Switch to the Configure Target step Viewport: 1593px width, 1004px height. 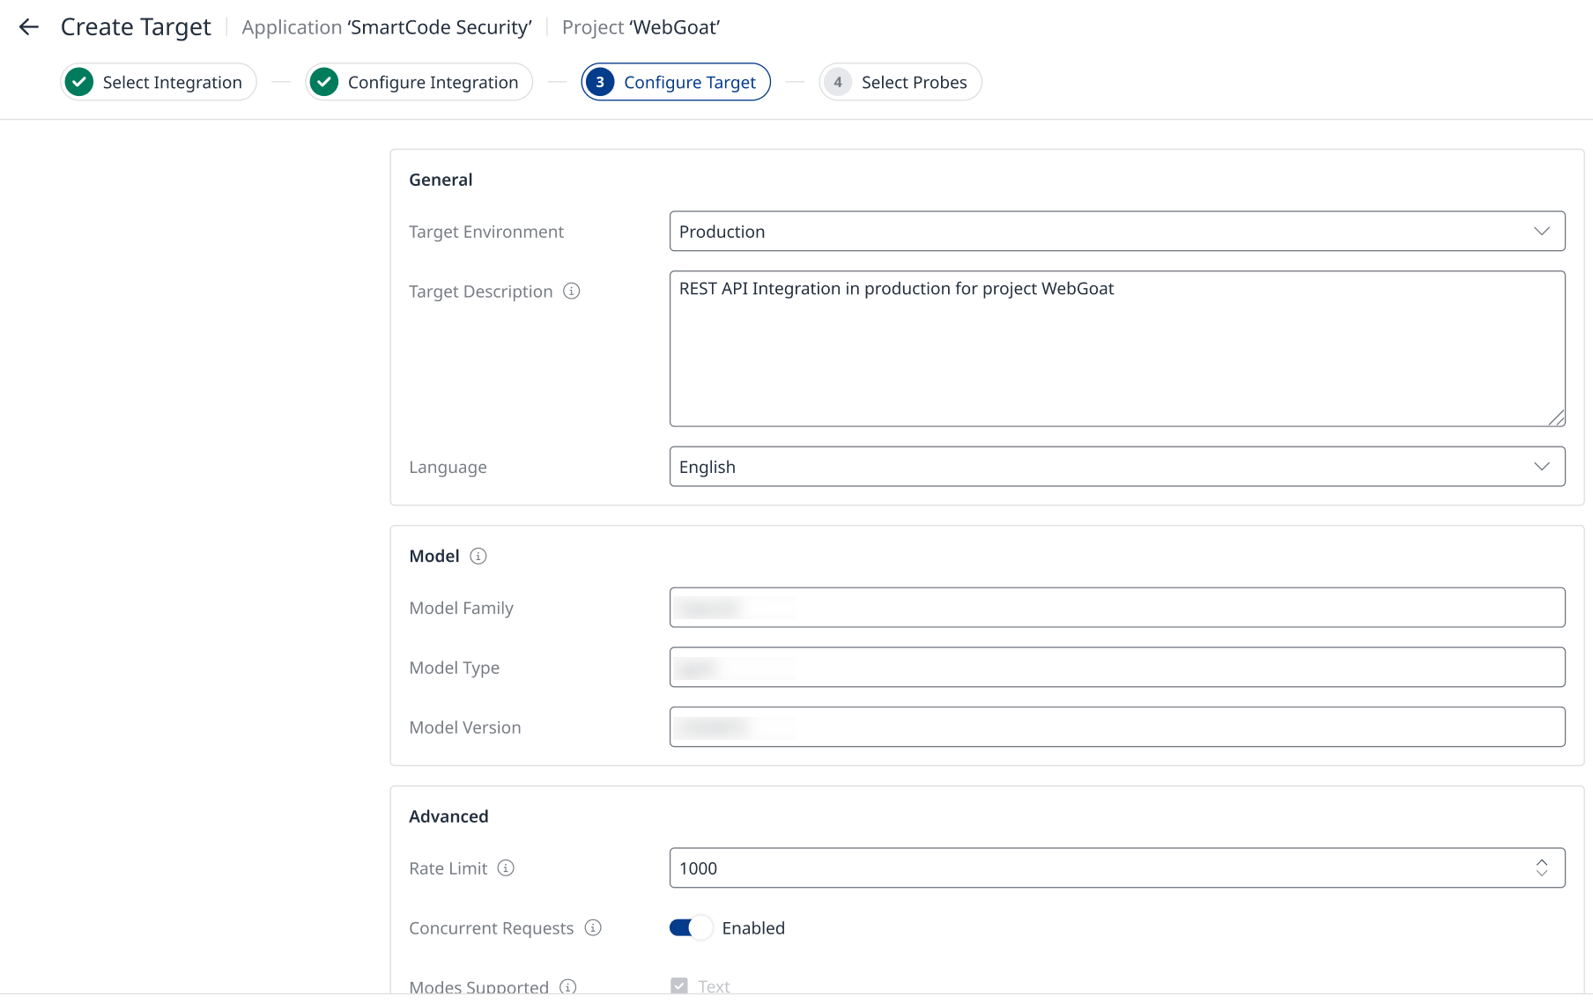(x=676, y=82)
